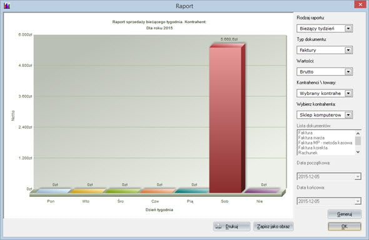Image resolution: width=369 pixels, height=240 pixels.
Task: Click the Raport chart icon in title bar
Action: [x=7, y=6]
